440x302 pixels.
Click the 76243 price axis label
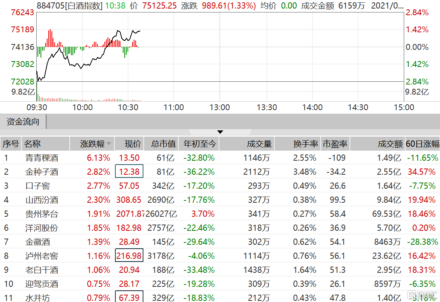pyautogui.click(x=23, y=12)
